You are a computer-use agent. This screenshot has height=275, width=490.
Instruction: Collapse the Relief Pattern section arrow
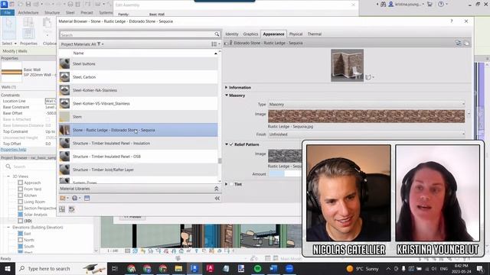tap(227, 144)
